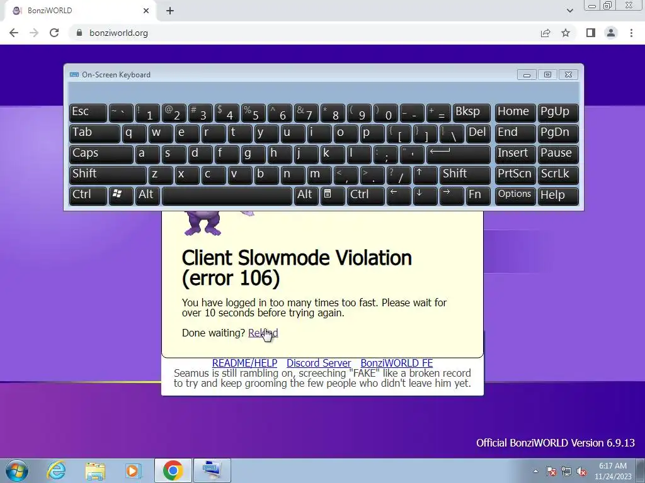Expand Chrome tab search chevron
Image resolution: width=645 pixels, height=483 pixels.
569,11
